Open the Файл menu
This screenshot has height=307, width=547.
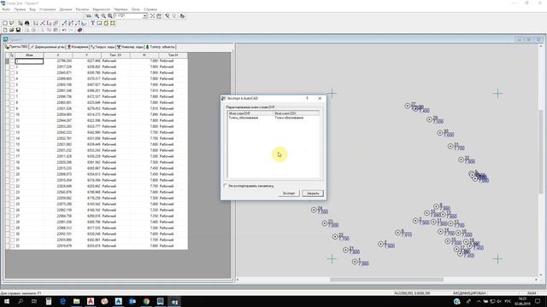click(x=6, y=9)
